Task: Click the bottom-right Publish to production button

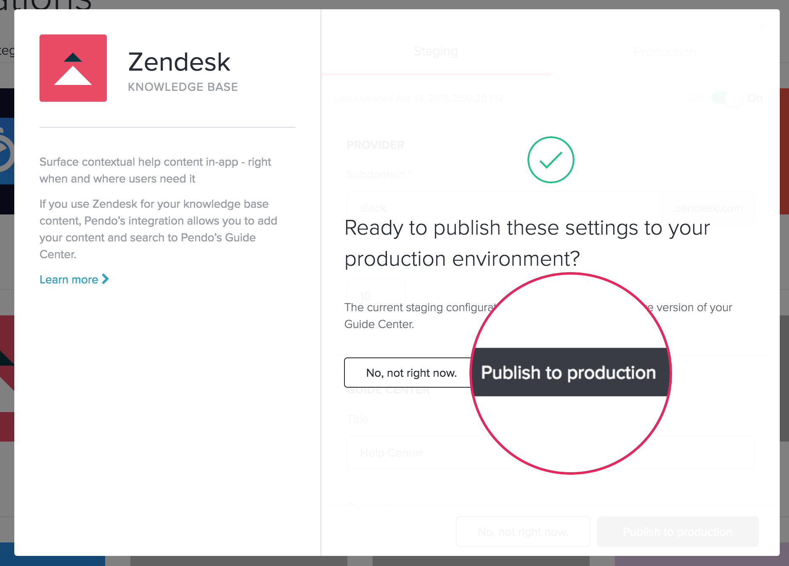Action: (x=677, y=531)
